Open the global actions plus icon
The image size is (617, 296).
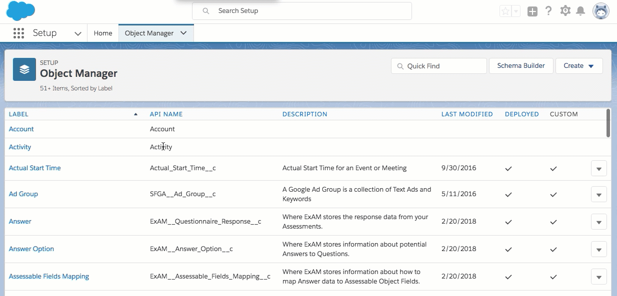tap(532, 11)
